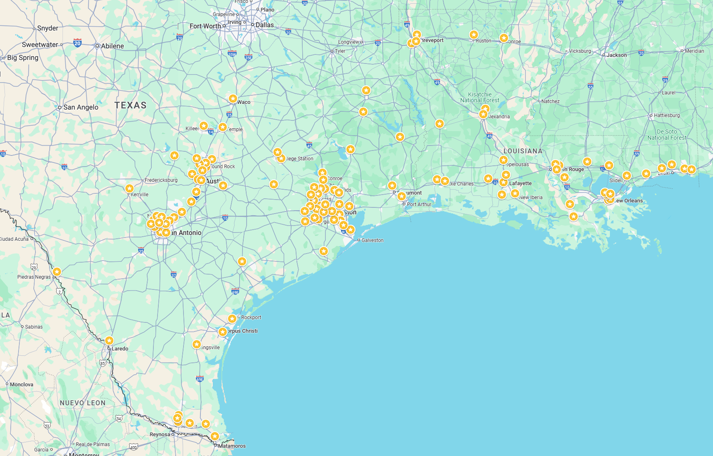Viewport: 713px width, 456px height.
Task: Select the 35W highway shield south of Fort Worth
Action: point(232,54)
